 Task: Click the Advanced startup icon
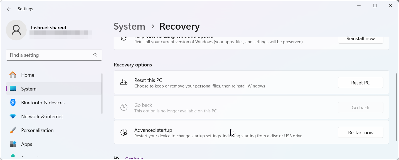point(124,132)
